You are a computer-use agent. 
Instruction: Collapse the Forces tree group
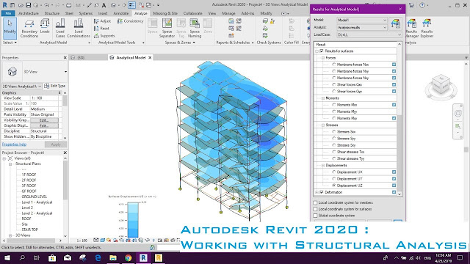(x=323, y=58)
